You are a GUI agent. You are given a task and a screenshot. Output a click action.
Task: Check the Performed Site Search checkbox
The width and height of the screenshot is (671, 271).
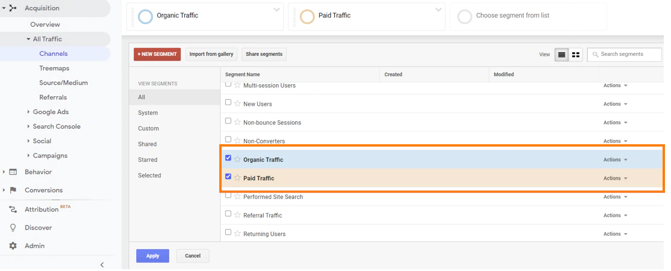(228, 195)
